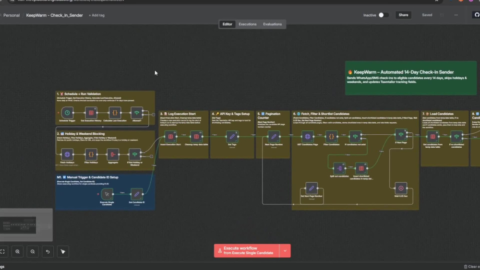The width and height of the screenshot is (480, 270).
Task: Switch to the Evaluations tab
Action: point(273,24)
